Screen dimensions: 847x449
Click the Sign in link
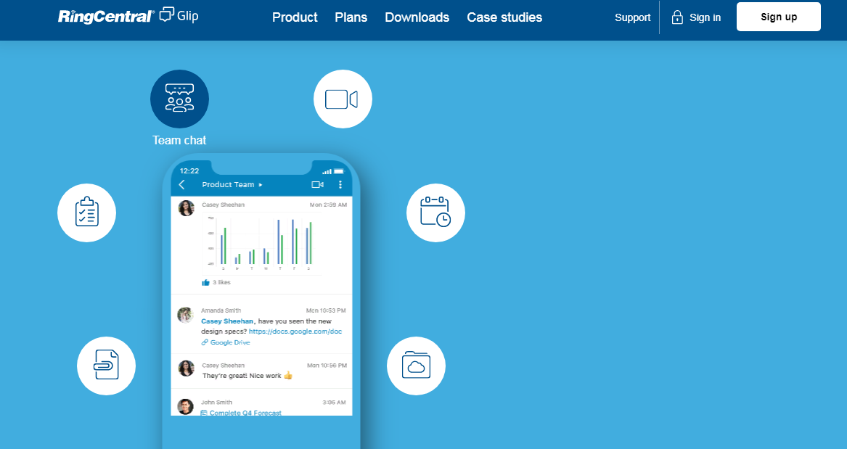705,17
